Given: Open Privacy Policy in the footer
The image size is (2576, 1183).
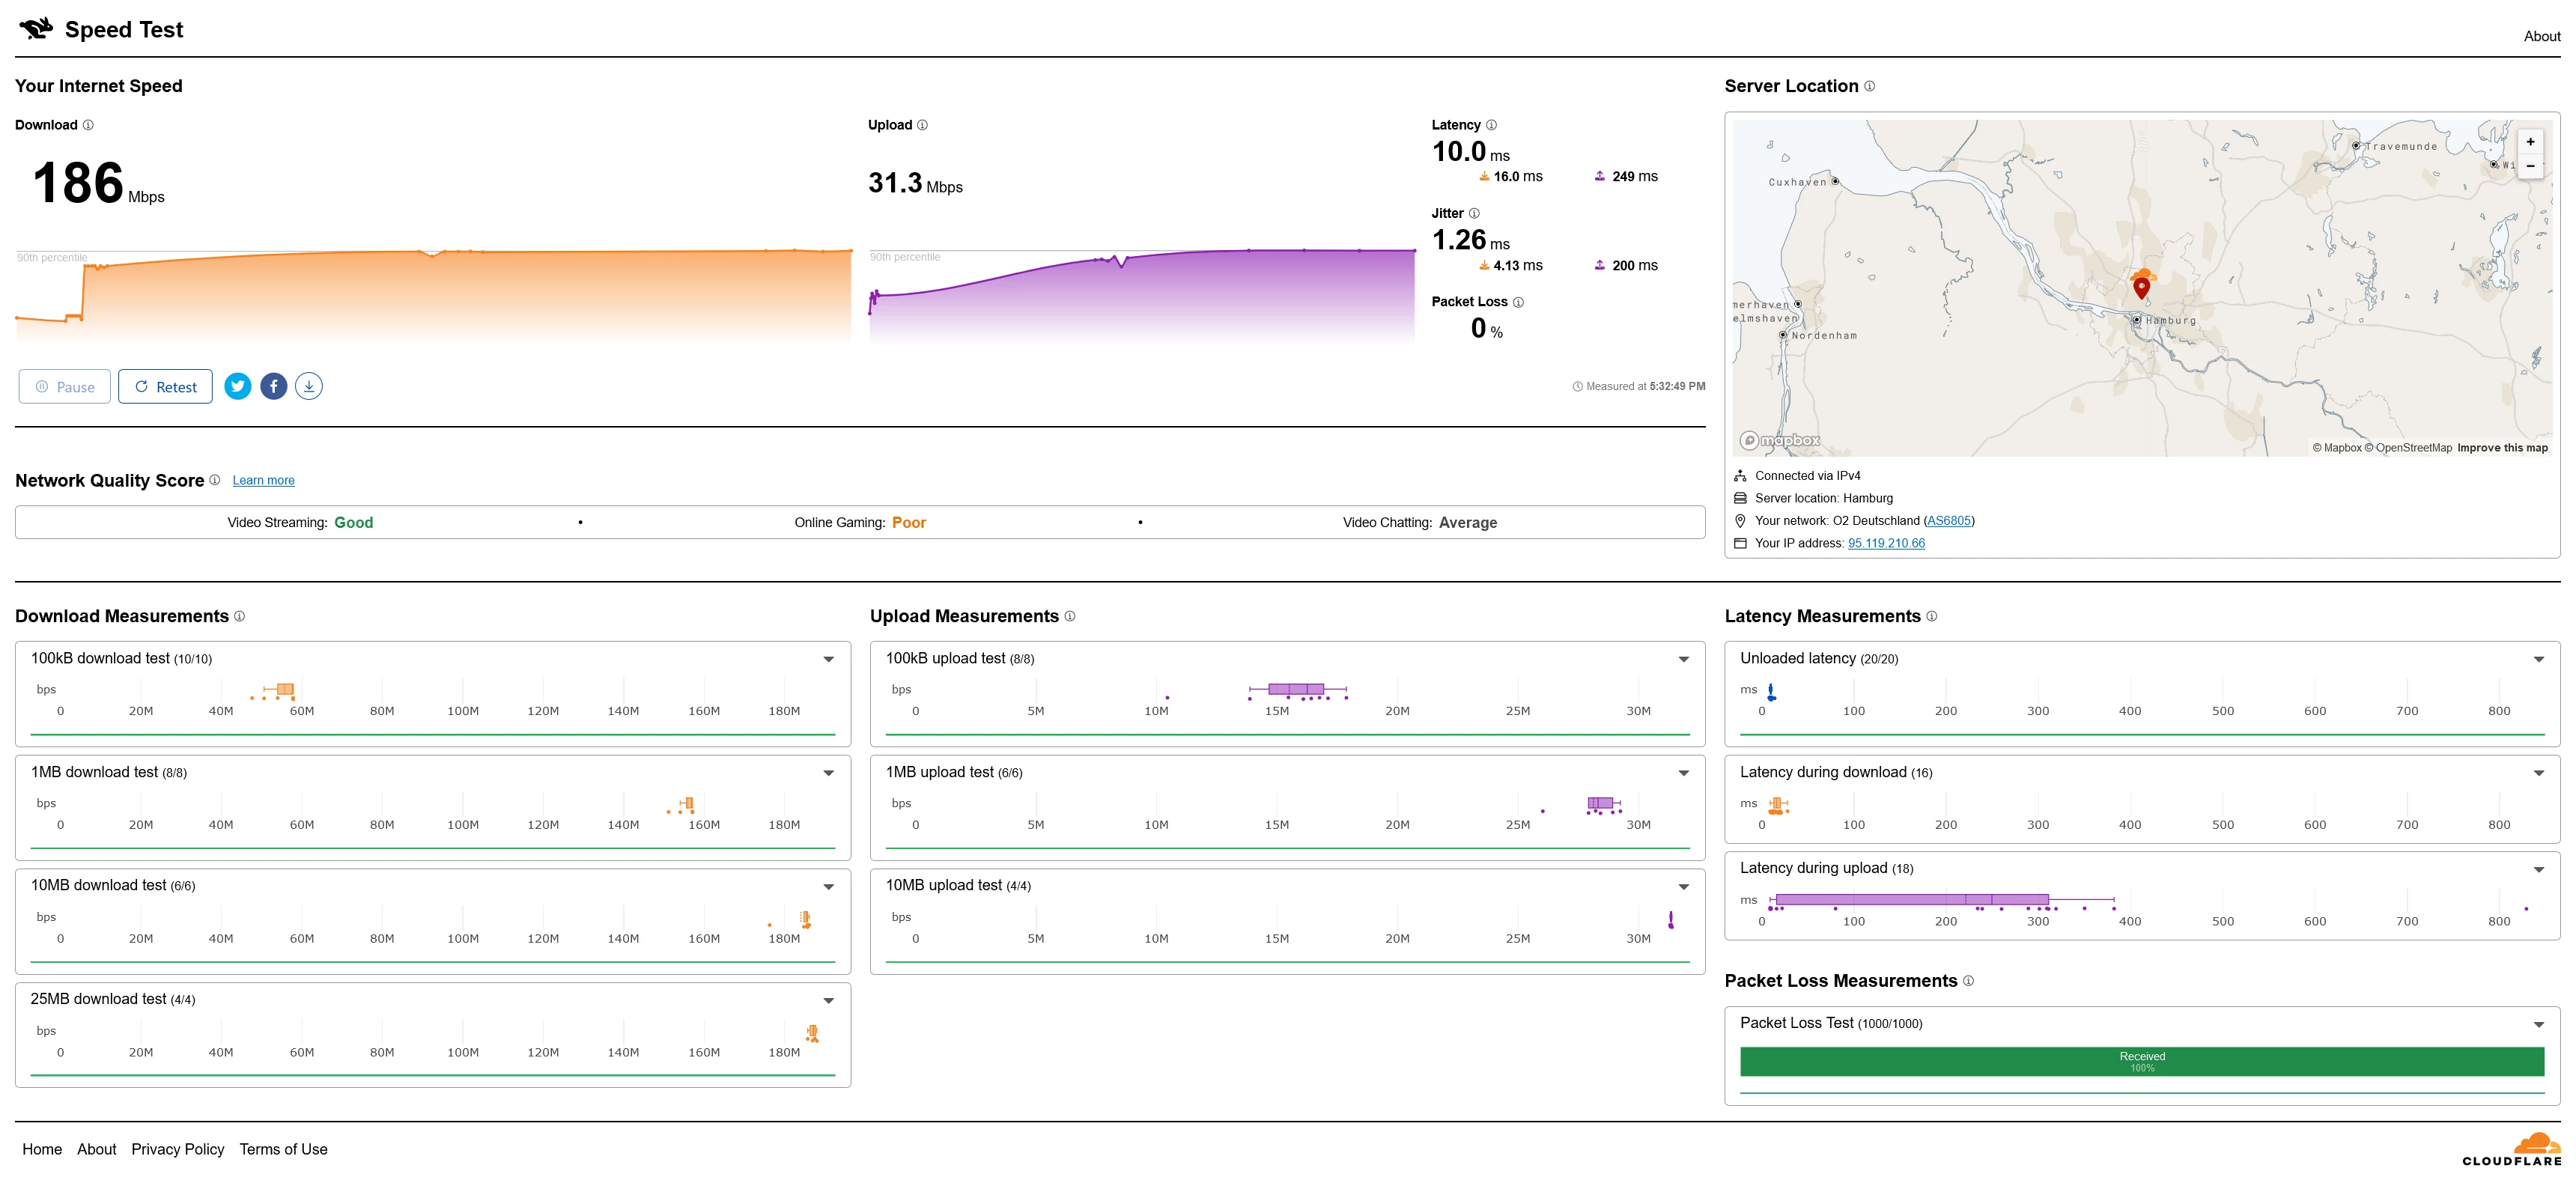Looking at the screenshot, I should (x=177, y=1149).
